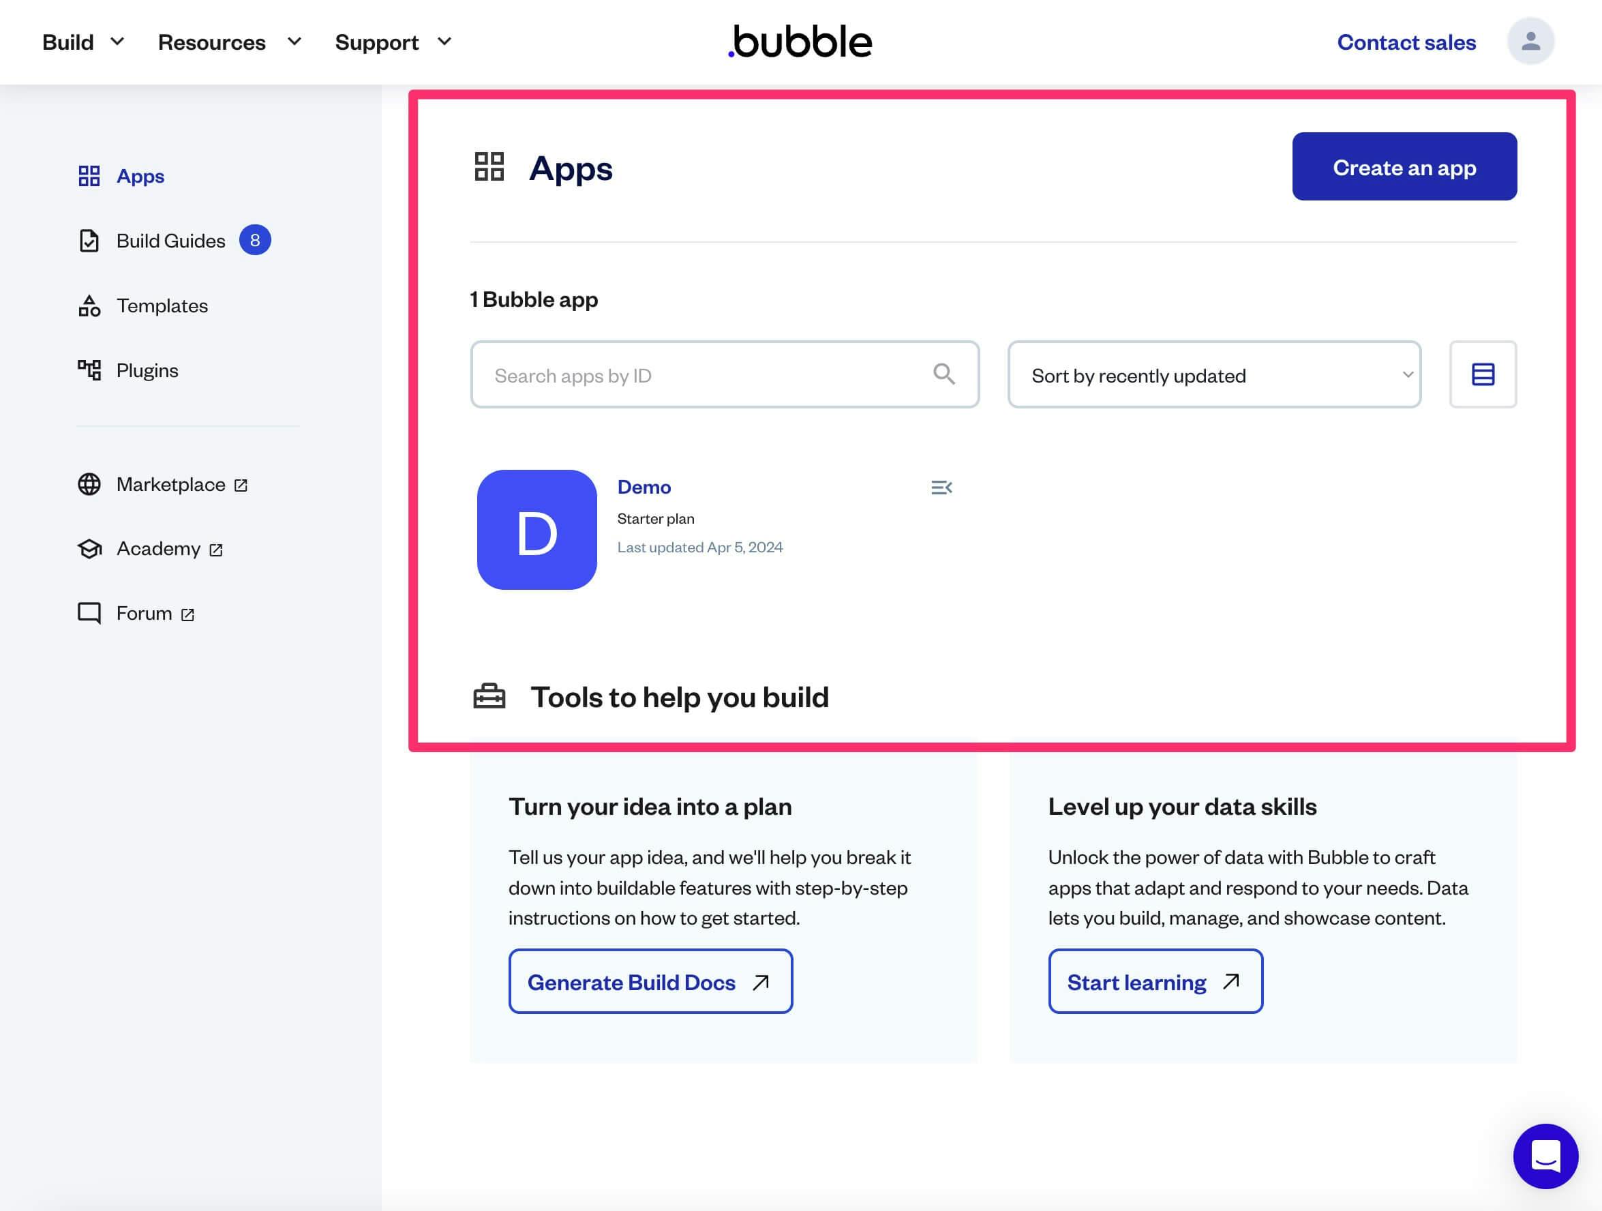Click the list view toggle icon
Image resolution: width=1602 pixels, height=1211 pixels.
[x=1483, y=374]
